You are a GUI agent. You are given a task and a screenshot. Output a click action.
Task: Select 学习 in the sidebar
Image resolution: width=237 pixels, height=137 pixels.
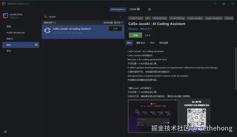pyautogui.click(x=21, y=51)
